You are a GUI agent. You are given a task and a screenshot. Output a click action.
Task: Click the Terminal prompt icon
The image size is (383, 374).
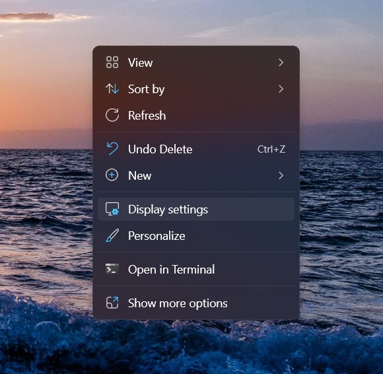pos(112,269)
